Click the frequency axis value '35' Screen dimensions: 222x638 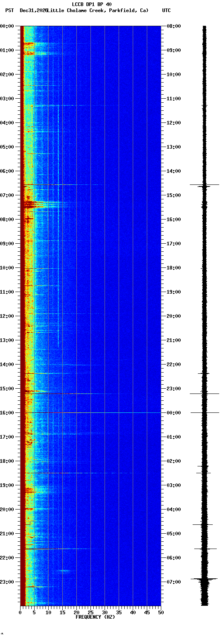pyautogui.click(x=119, y=613)
